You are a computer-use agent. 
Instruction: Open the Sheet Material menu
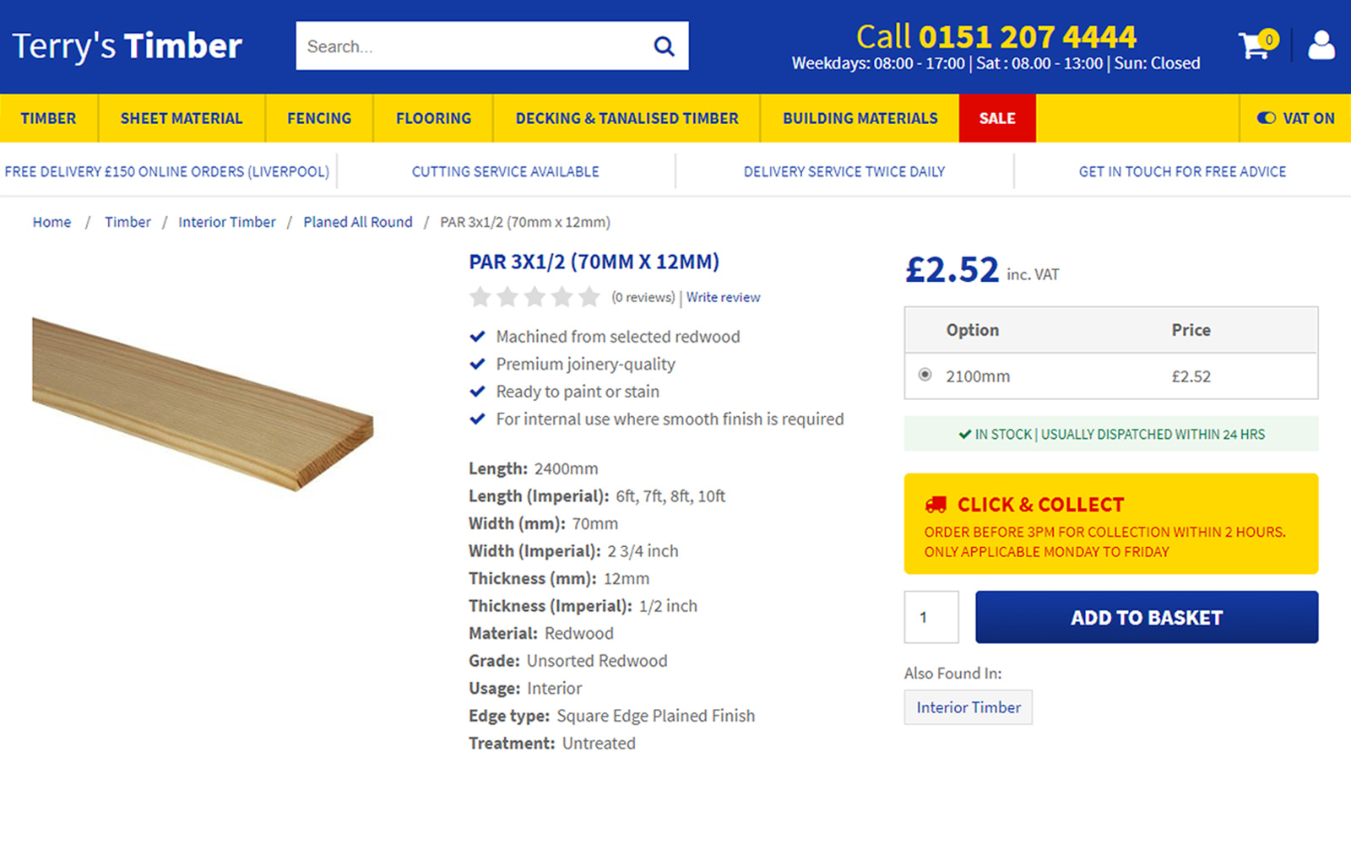182,118
